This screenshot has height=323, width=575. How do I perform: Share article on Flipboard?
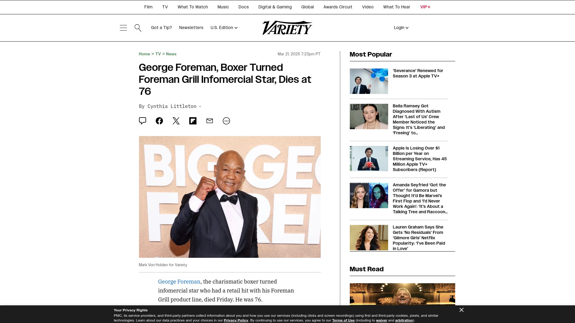193,121
